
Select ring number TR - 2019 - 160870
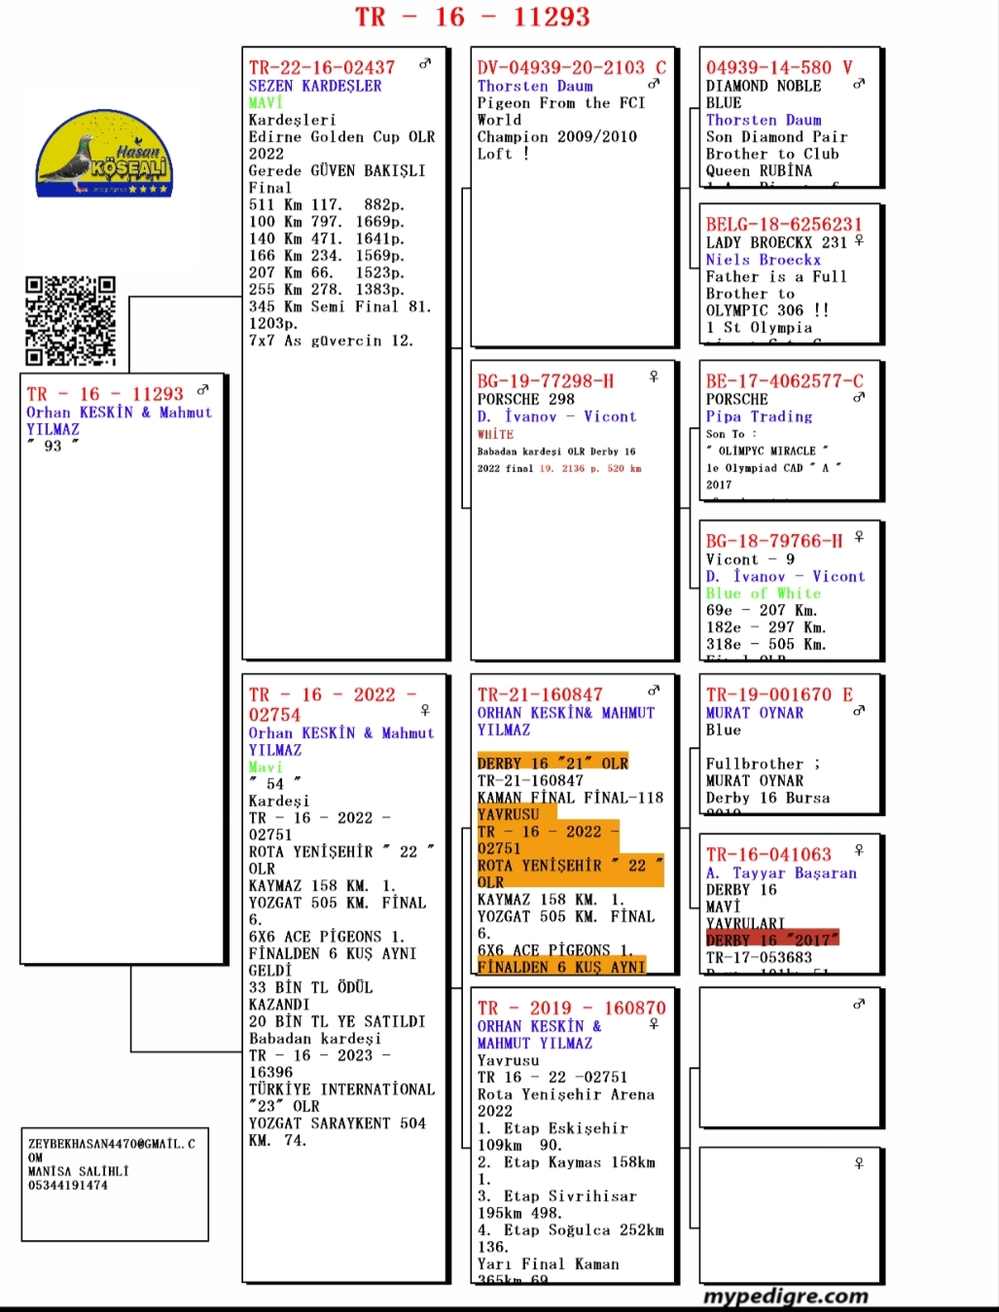[x=572, y=1008]
